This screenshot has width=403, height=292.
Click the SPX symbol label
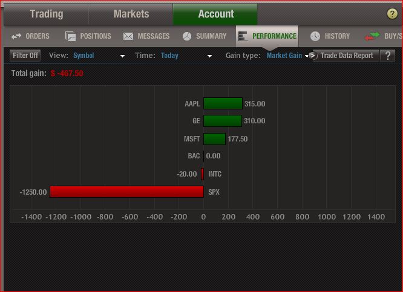(214, 192)
